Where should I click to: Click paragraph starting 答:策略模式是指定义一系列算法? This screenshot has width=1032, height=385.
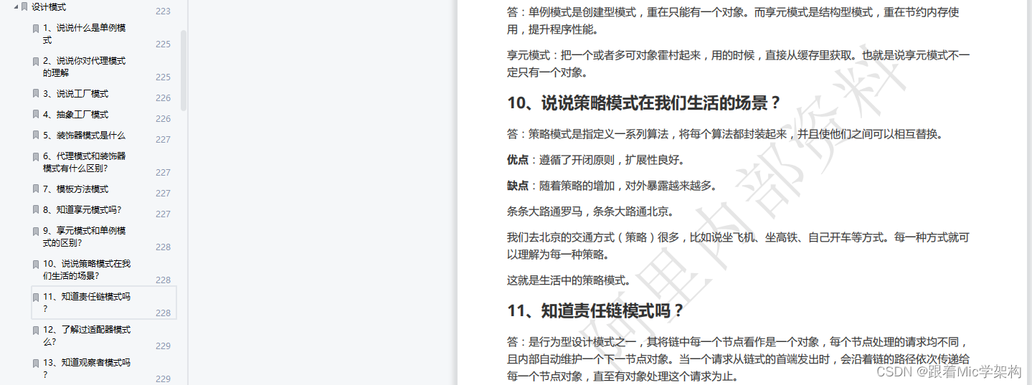pos(725,134)
